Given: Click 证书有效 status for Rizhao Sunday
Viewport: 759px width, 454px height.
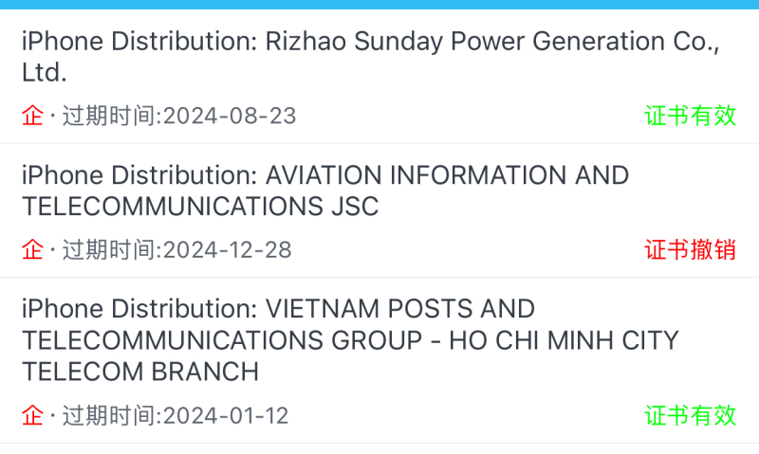Looking at the screenshot, I should (x=691, y=116).
